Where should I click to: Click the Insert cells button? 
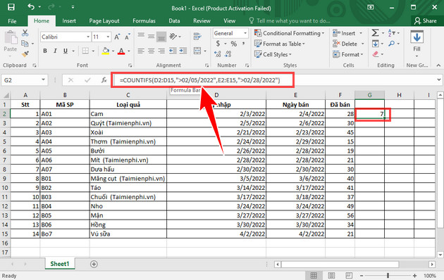[x=347, y=33]
